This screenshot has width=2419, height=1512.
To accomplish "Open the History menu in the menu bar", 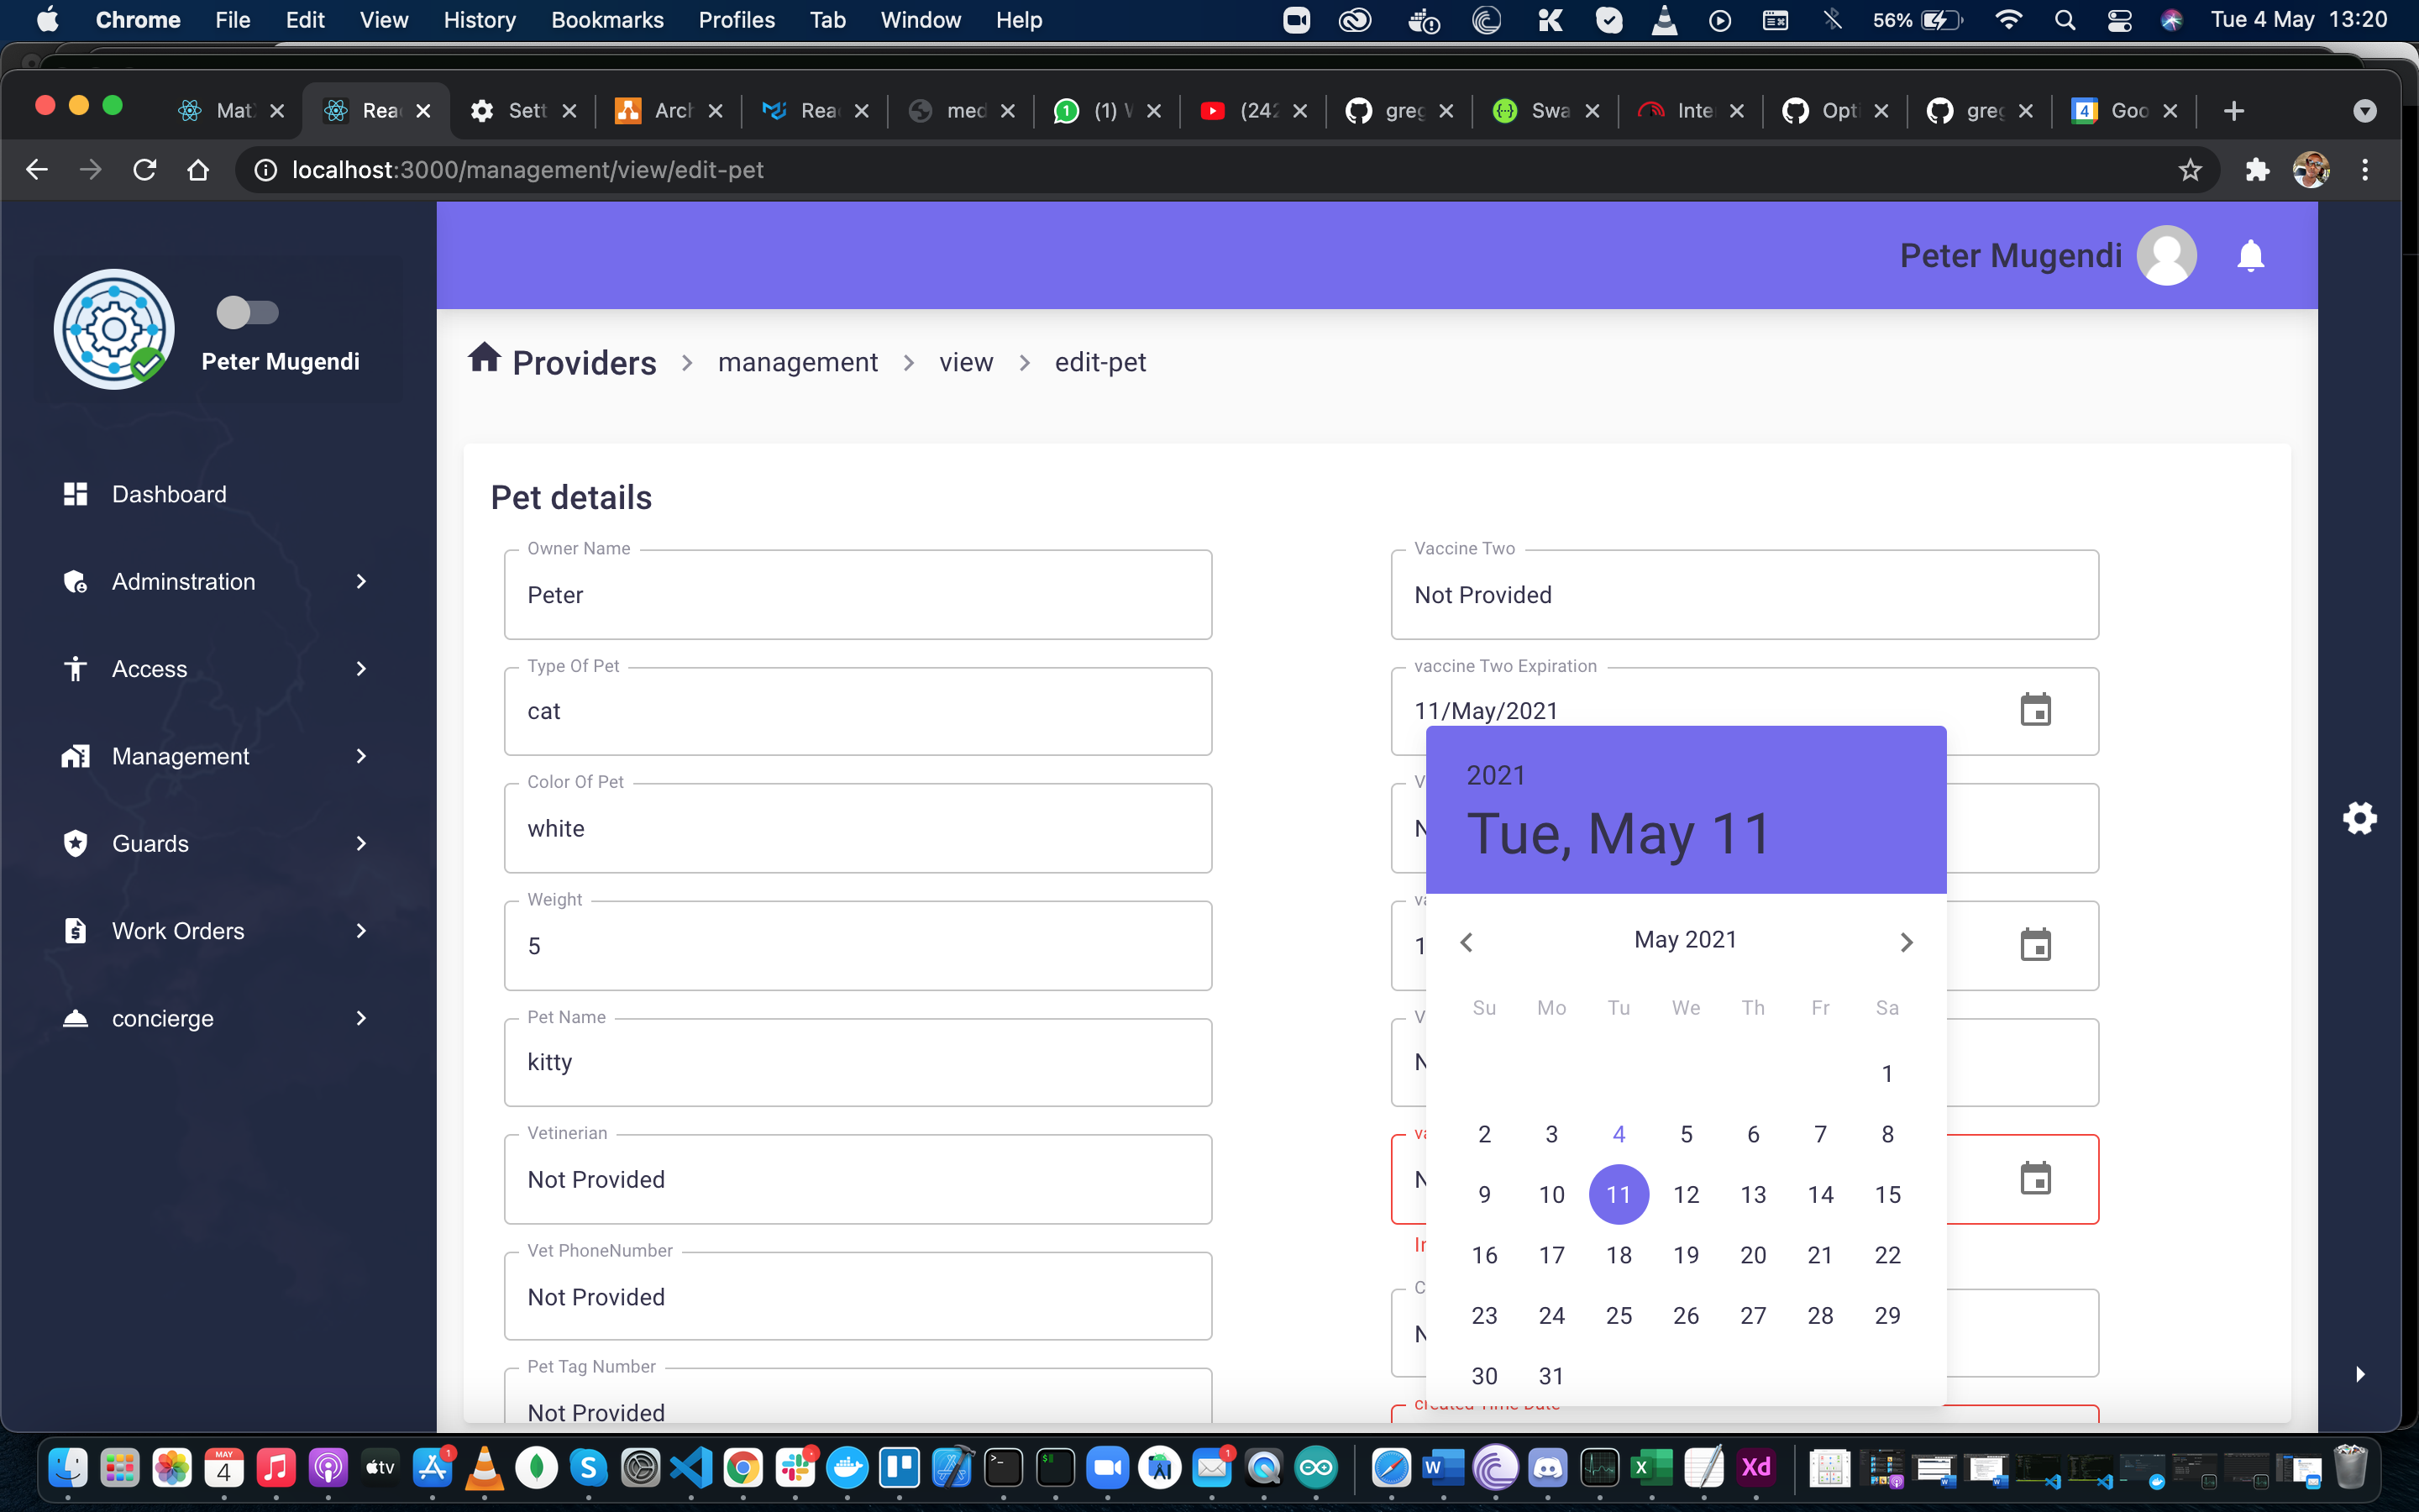I will (480, 19).
